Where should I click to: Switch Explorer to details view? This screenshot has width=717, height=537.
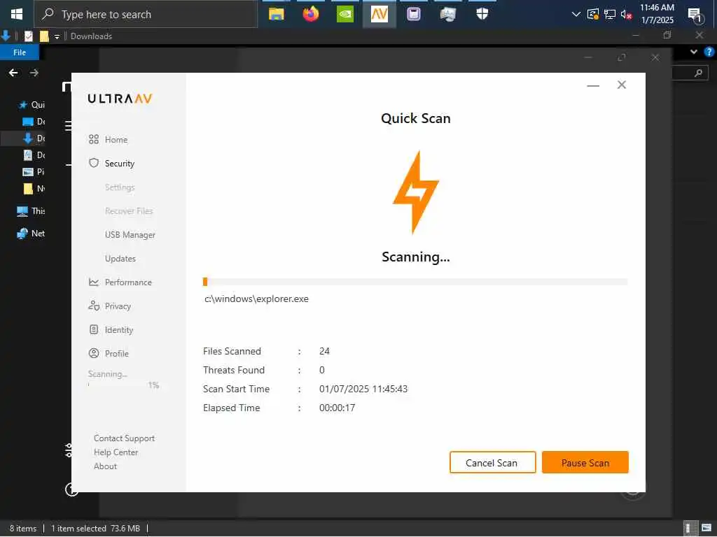690,528
